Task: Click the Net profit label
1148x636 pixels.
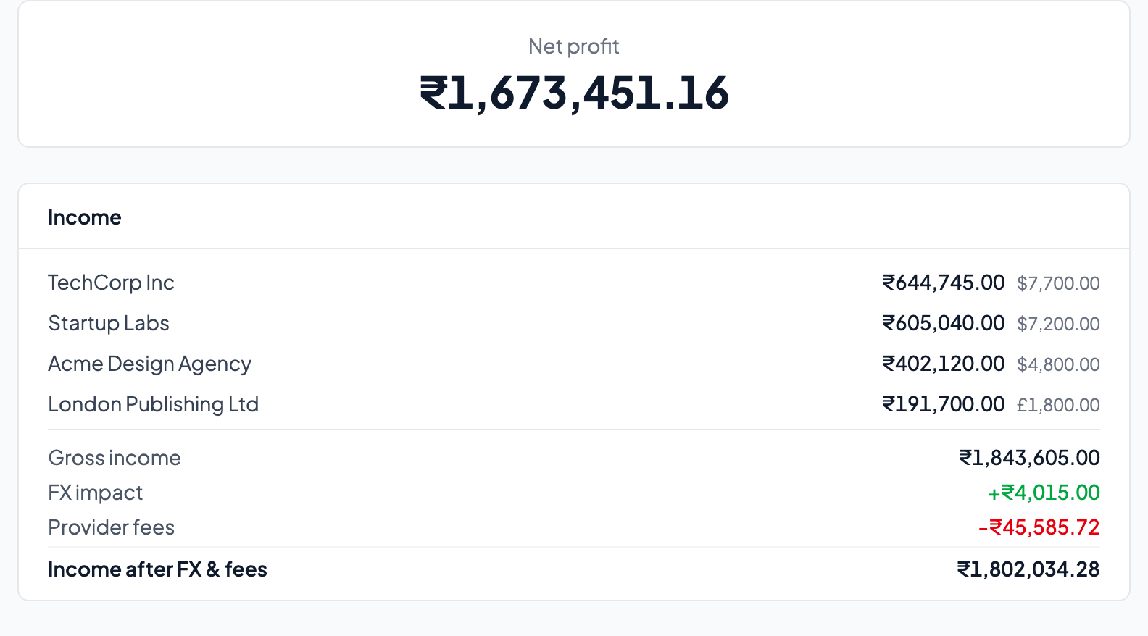Action: (x=573, y=46)
